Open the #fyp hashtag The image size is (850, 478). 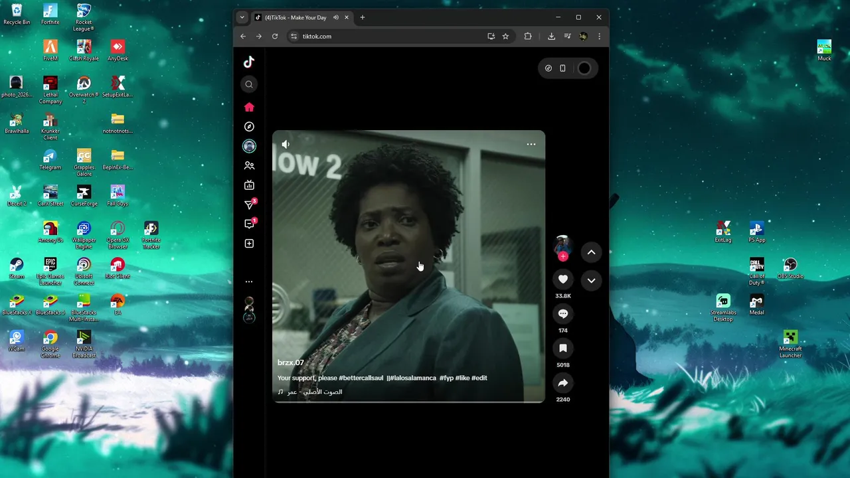pos(446,378)
